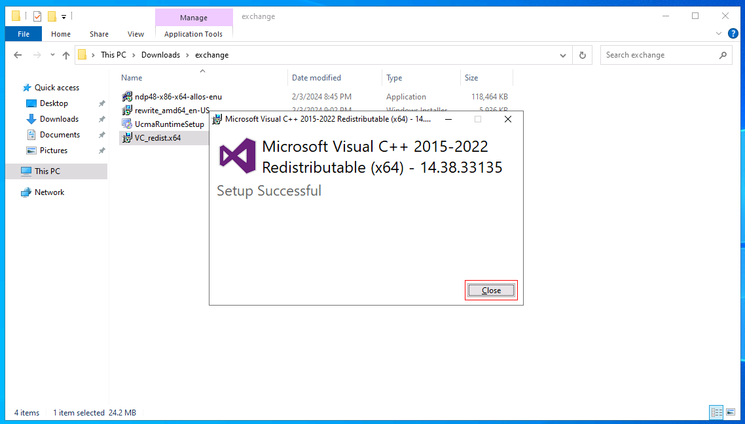
Task: Click the VC_redist.x64 file icon
Action: (x=127, y=138)
